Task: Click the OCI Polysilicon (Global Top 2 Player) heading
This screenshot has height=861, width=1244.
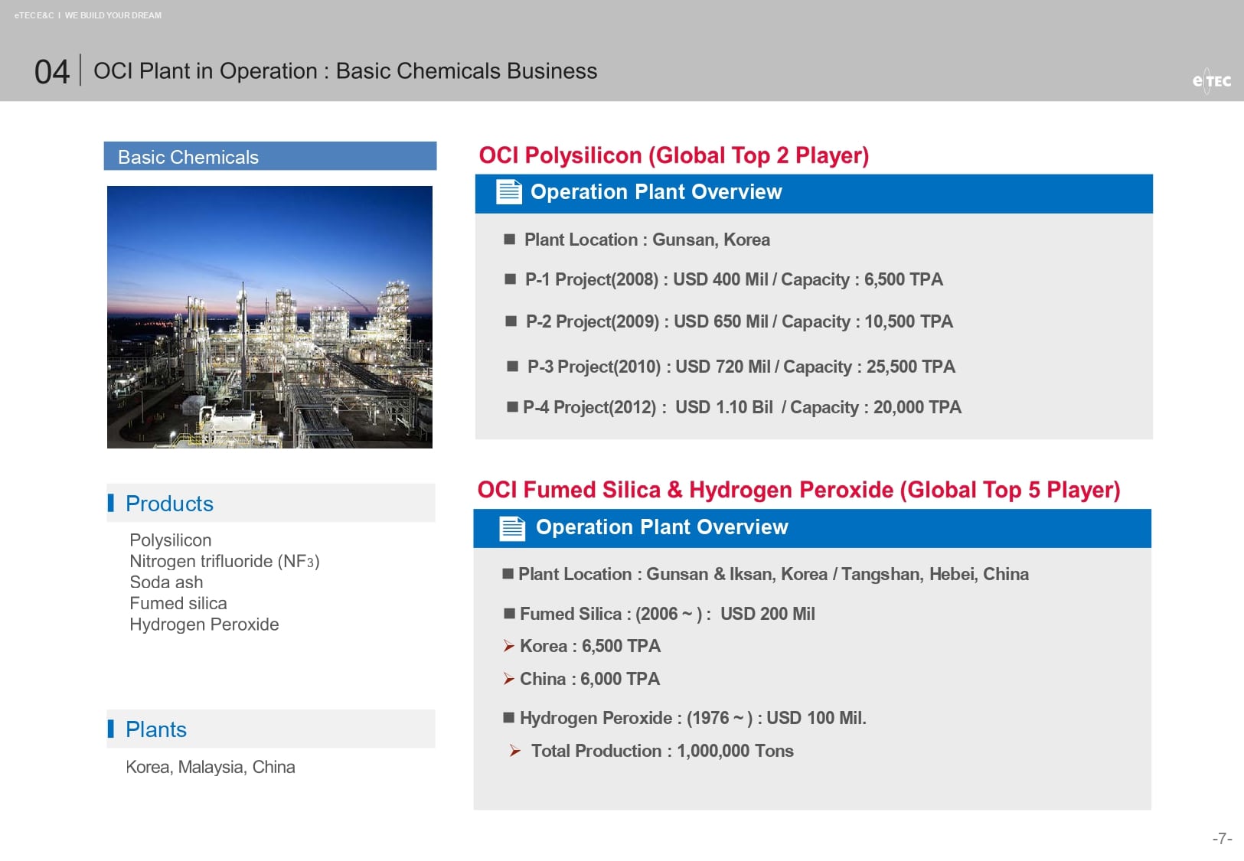Action: [x=674, y=155]
